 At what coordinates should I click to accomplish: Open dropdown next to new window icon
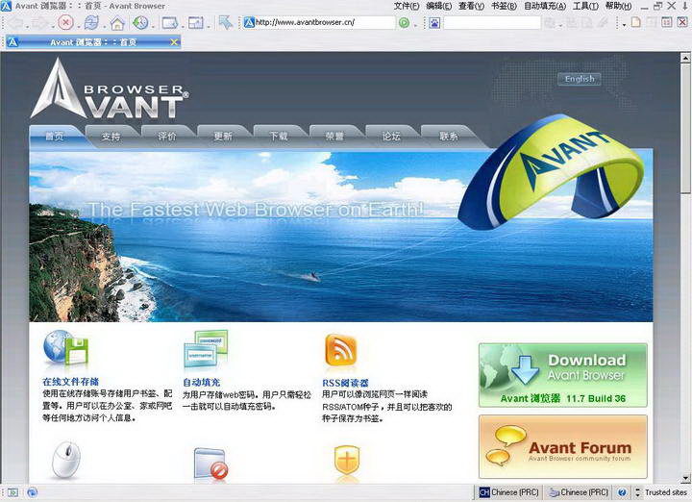click(182, 27)
